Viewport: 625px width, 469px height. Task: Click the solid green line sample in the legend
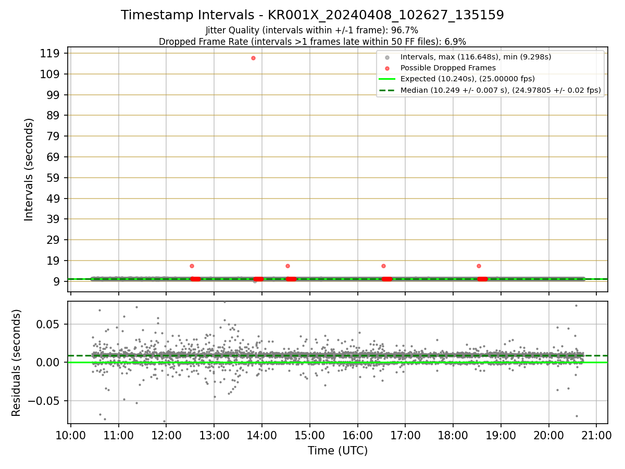click(387, 79)
